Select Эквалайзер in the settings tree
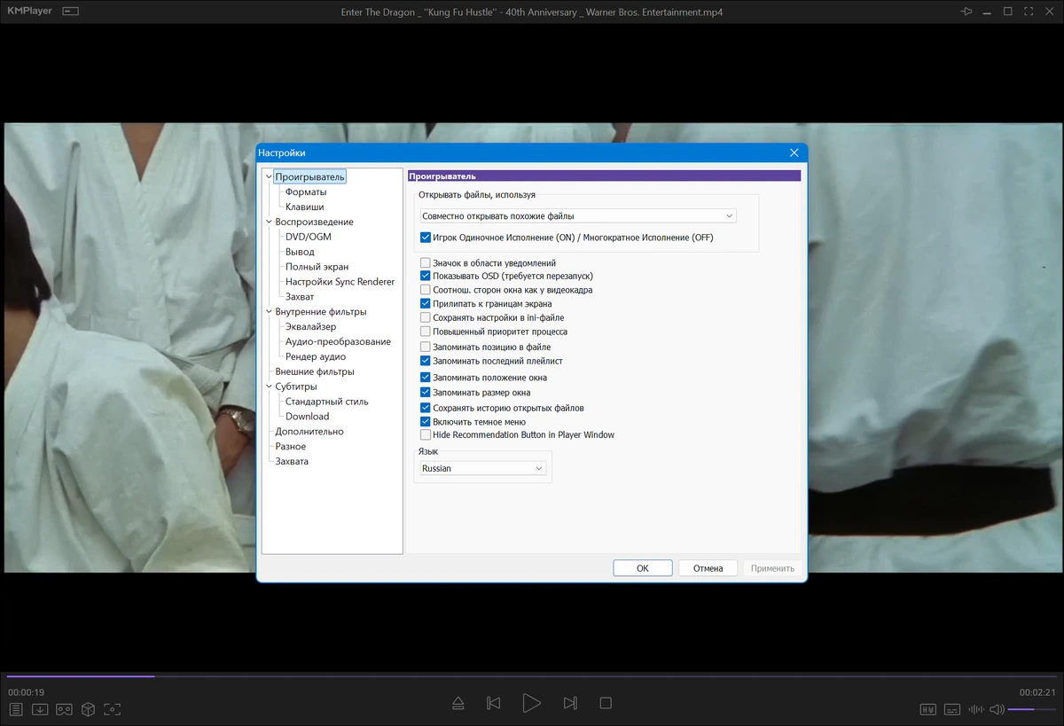Screen dimensions: 1064x726 [310, 327]
